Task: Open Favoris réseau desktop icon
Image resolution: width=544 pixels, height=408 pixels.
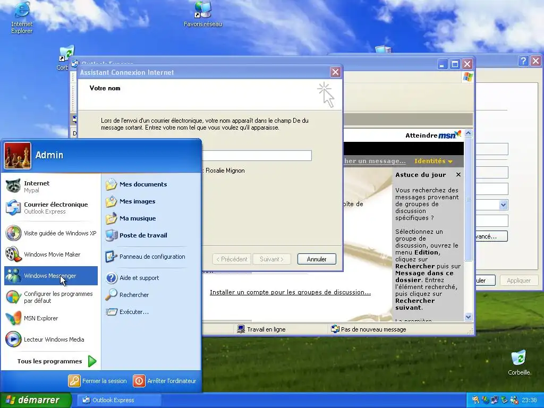Action: coord(202,14)
